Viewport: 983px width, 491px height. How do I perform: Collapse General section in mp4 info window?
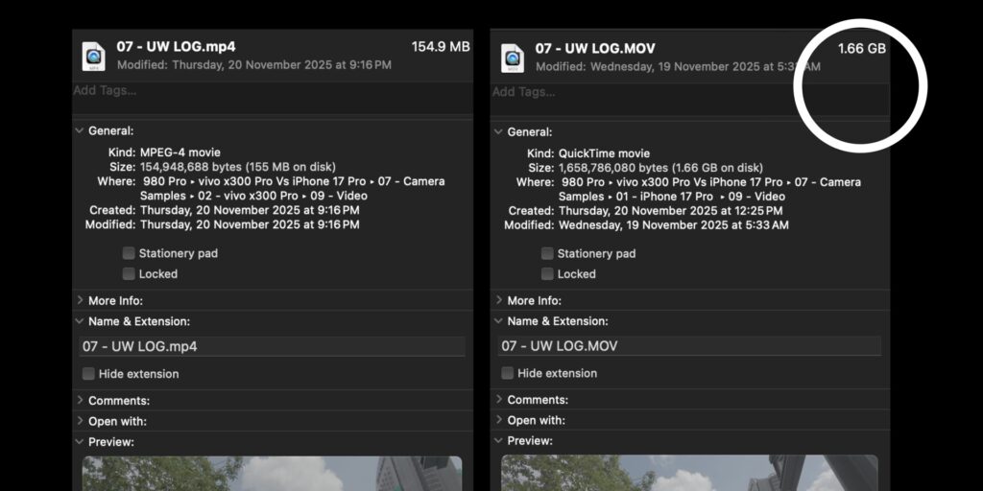coord(80,130)
